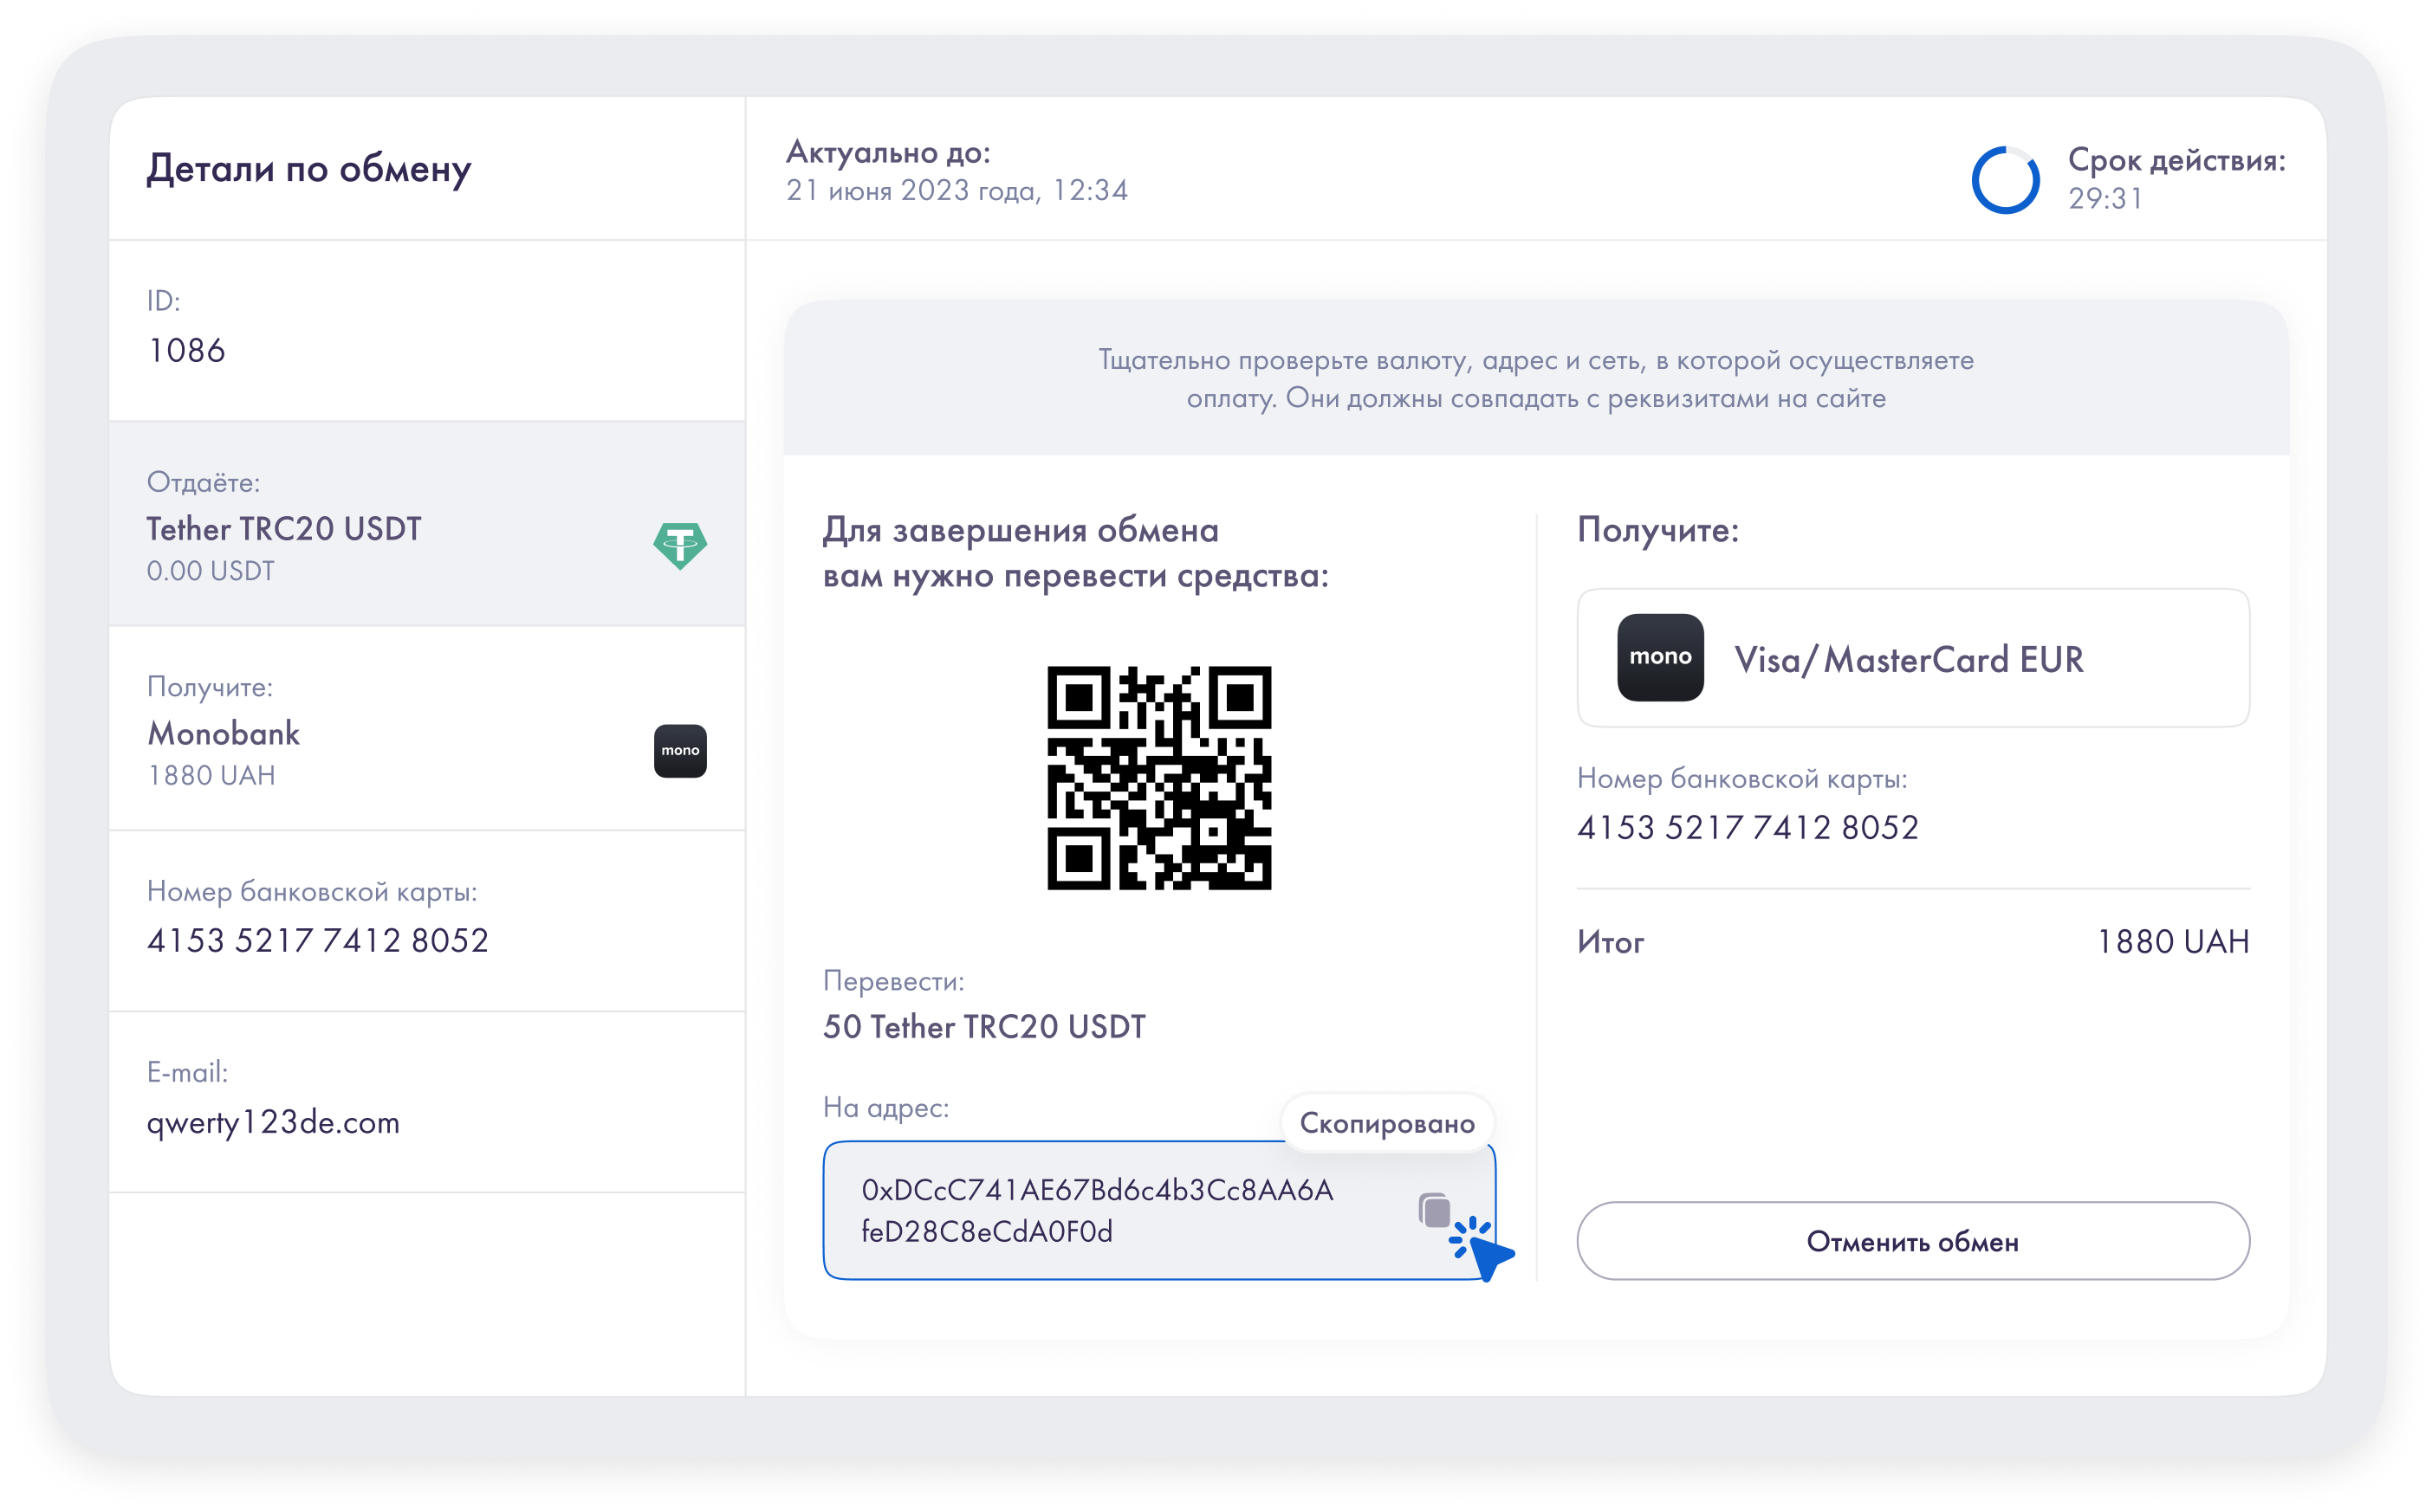Select the Visa/MasterCard EUR payment box
The image size is (2432, 1512).
tap(1912, 658)
